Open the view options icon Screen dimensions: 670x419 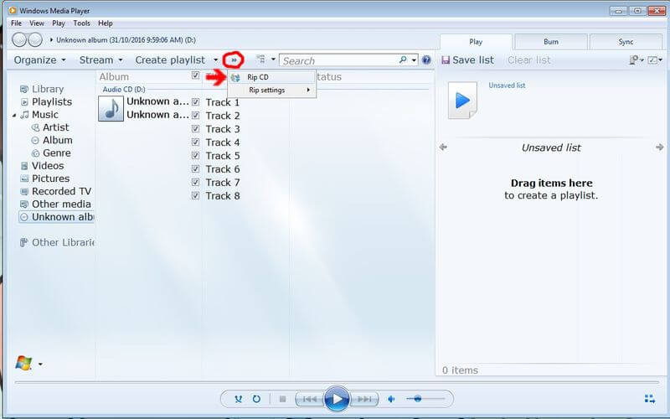pyautogui.click(x=260, y=59)
